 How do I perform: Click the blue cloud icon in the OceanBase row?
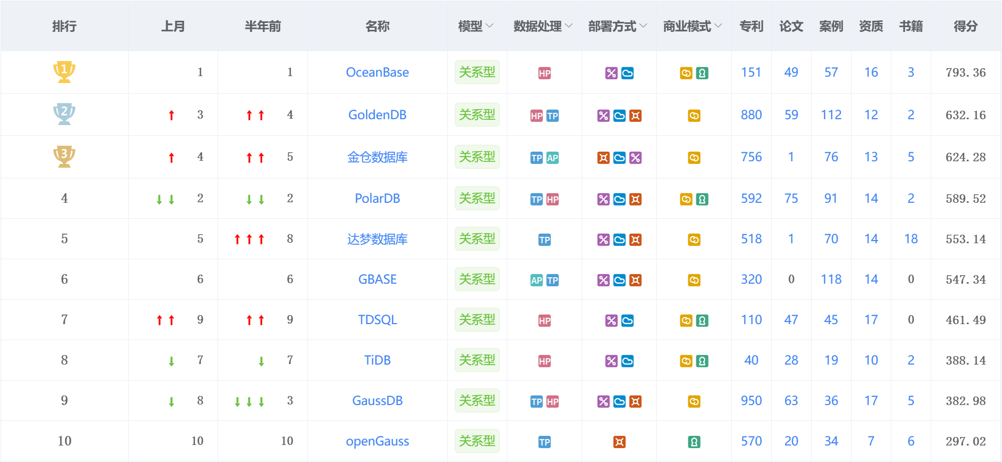tap(628, 73)
